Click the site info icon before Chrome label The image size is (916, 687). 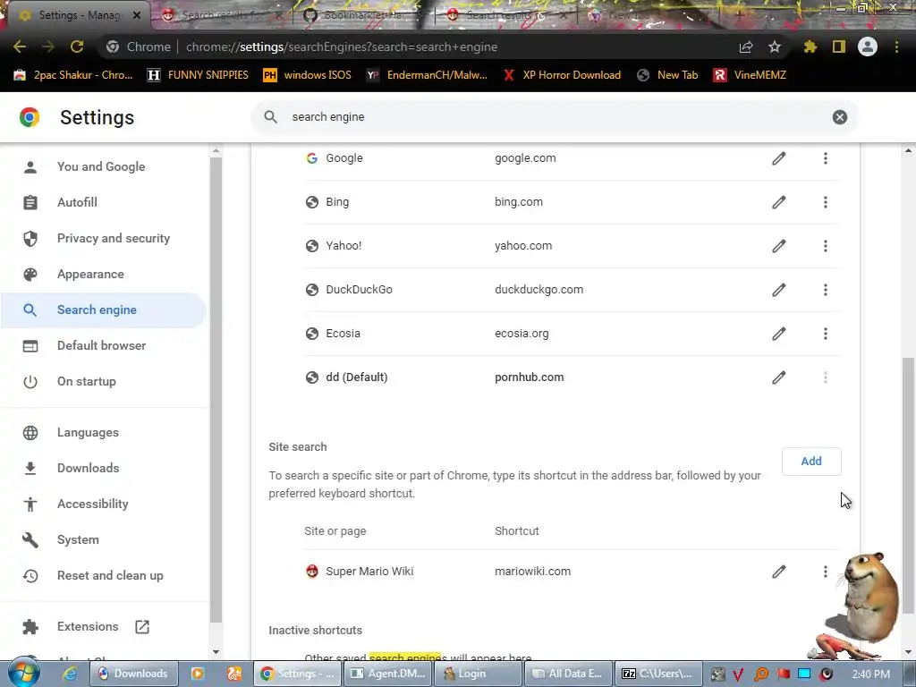coord(113,47)
